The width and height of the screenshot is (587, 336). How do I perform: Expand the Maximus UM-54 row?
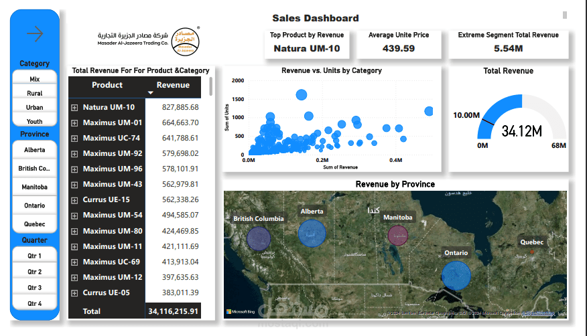click(x=74, y=216)
